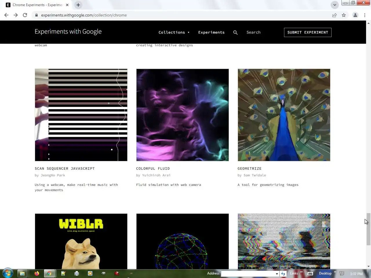Open the glitchy landscape experiment thumbnail
Screen dimensions: 371x278
[284, 241]
